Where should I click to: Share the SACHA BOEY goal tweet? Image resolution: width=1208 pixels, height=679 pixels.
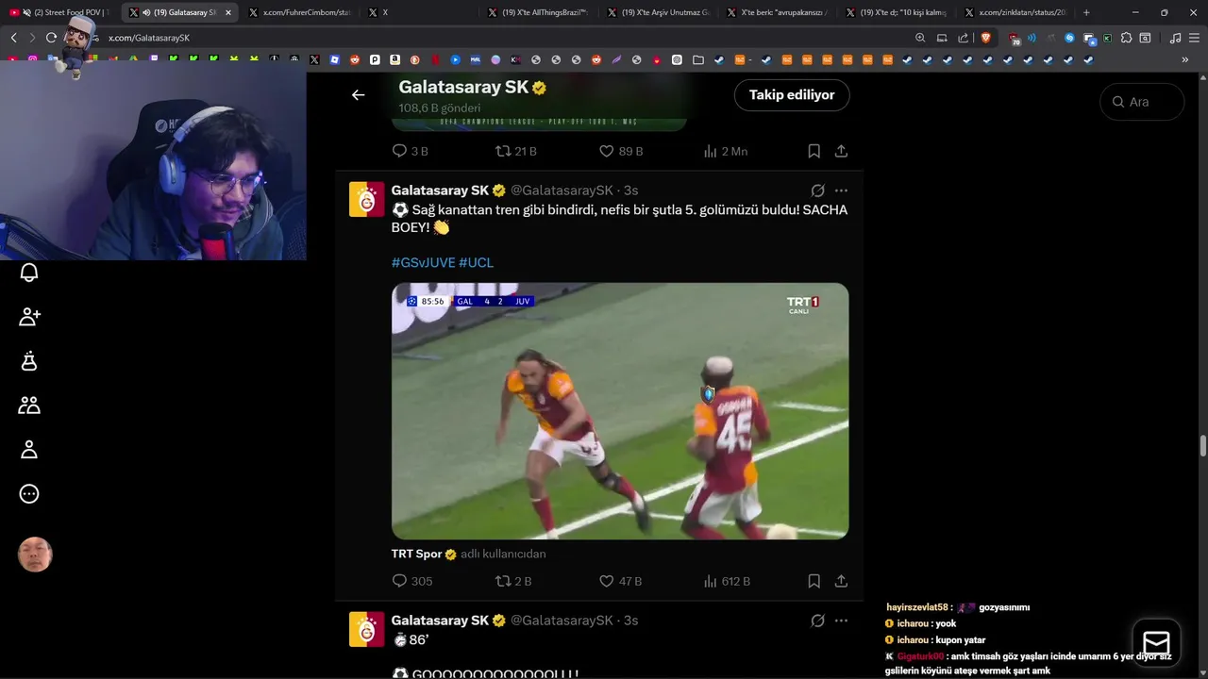(841, 581)
